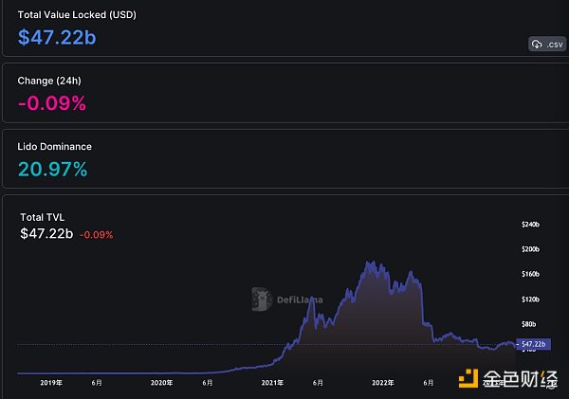Click the cloud download icon
The height and width of the screenshot is (399, 569).
click(538, 45)
